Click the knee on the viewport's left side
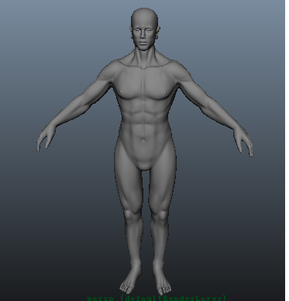This screenshot has height=301, width=289. [x=129, y=214]
